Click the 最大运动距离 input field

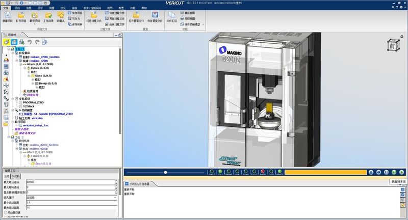[x=71, y=208]
